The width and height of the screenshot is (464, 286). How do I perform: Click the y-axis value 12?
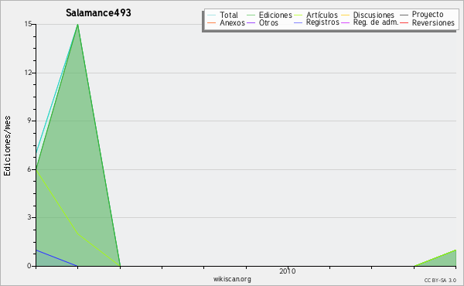[x=29, y=73]
